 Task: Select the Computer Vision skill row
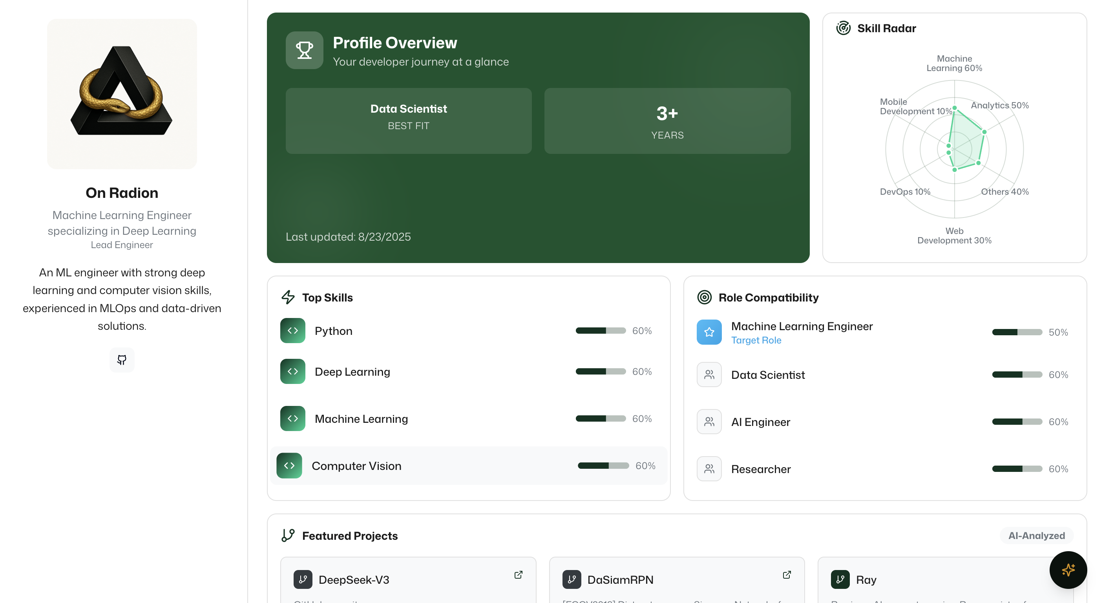pyautogui.click(x=468, y=466)
